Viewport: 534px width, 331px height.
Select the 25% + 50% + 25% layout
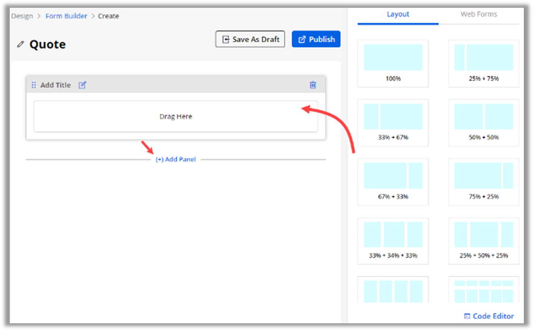click(484, 241)
